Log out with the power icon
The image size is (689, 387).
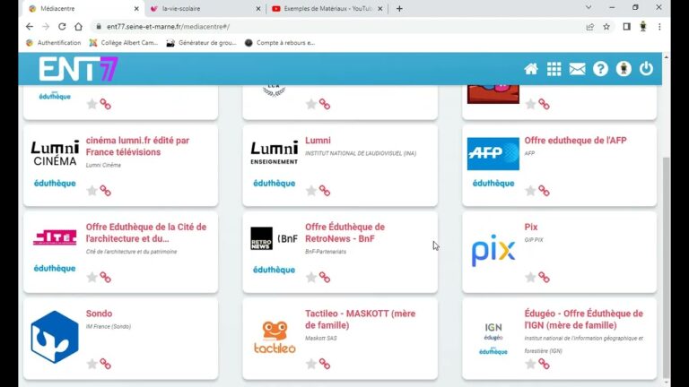coord(646,69)
